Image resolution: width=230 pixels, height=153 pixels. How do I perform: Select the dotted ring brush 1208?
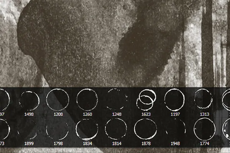(58, 100)
